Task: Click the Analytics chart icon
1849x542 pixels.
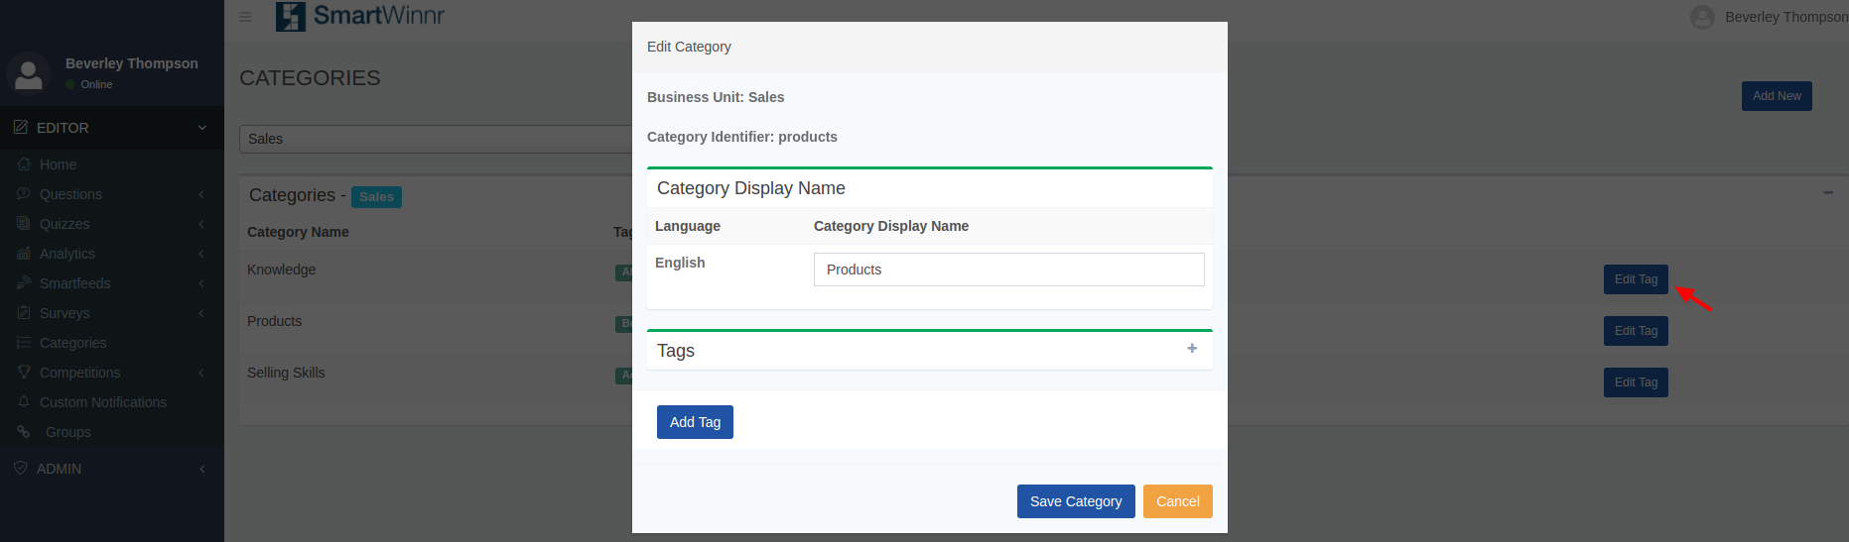Action: 24,254
